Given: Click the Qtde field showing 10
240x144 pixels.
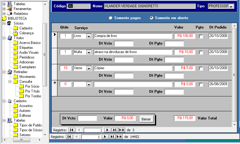Looking at the screenshot, I should [66, 68].
